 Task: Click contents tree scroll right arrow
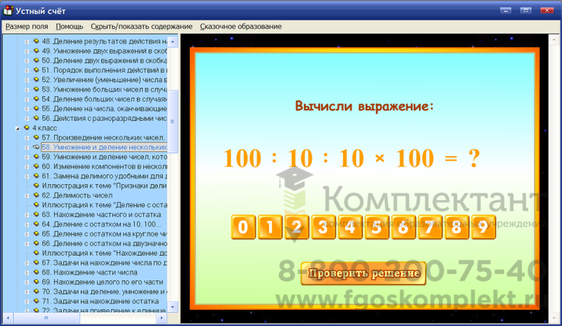click(162, 318)
